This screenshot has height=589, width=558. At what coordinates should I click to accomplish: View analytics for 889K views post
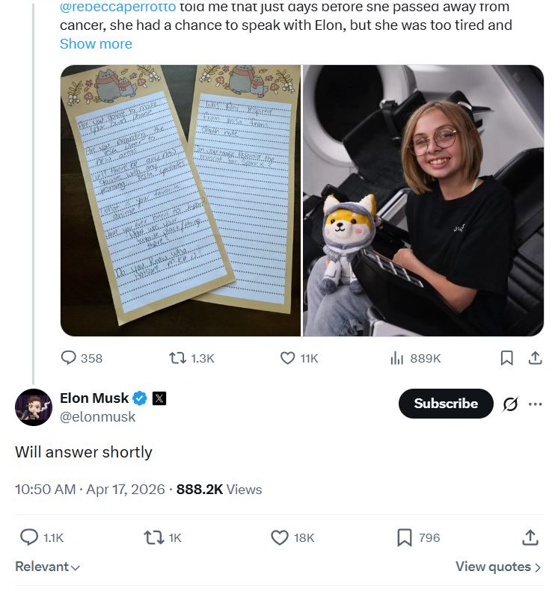(396, 358)
